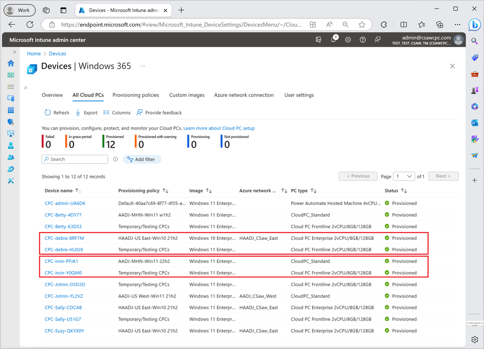Viewport: 484px width, 349px height.
Task: Open the Shopping tag icon in Edge sidebar
Action: [474, 58]
